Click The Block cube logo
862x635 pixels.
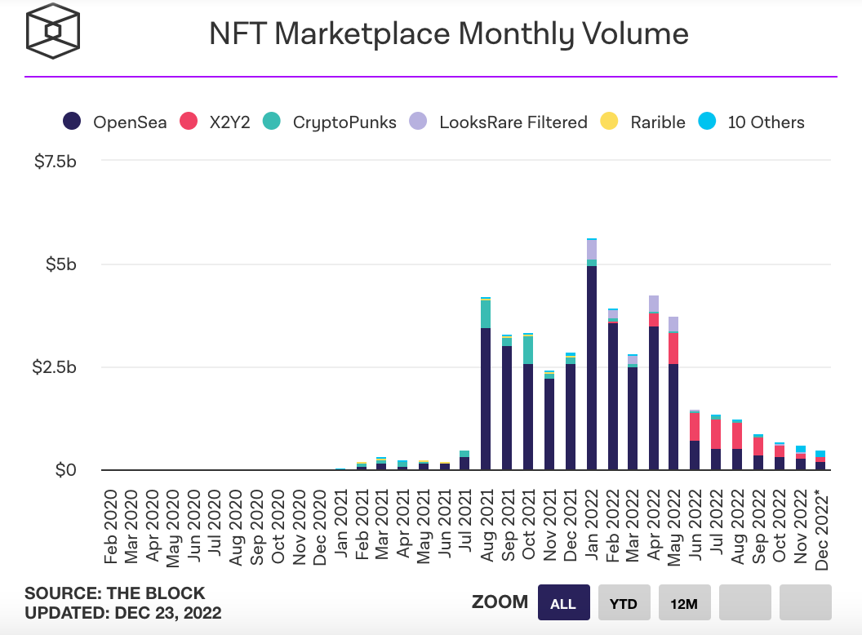click(53, 31)
